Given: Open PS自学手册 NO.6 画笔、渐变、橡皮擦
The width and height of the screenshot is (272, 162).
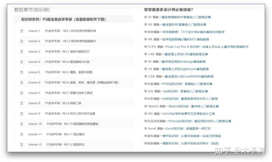Looking at the screenshot, I should 82,83.
